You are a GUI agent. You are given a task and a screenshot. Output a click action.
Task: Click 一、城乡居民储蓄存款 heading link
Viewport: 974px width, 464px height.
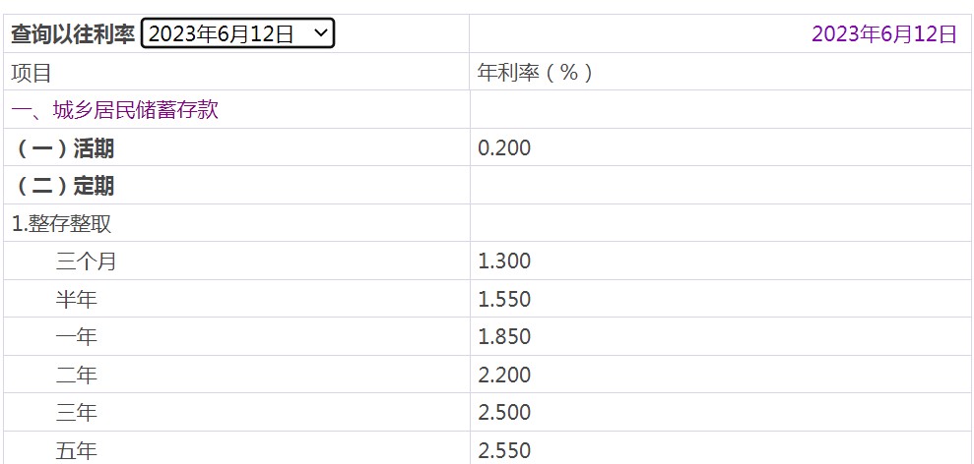(x=115, y=110)
